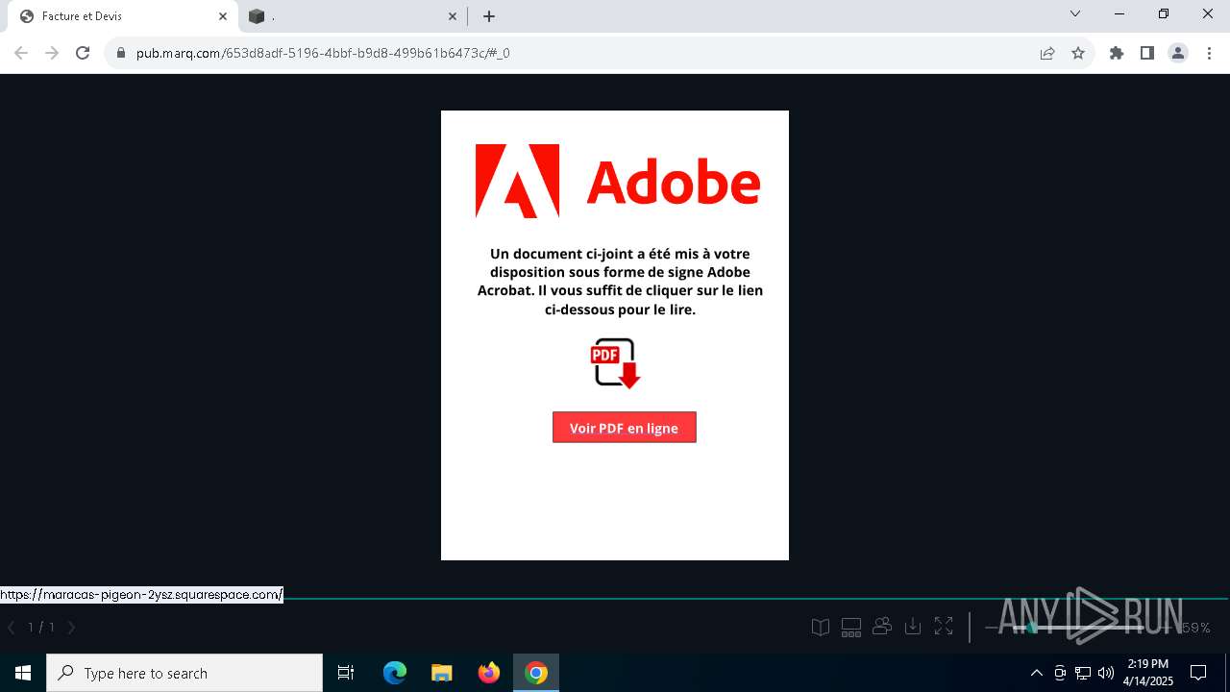
Task: Open the volume speaker tray icon
Action: coord(1105,673)
